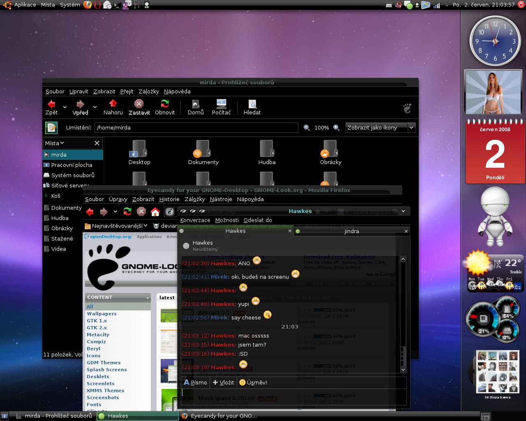This screenshot has height=421, width=526.
Task: Click Firefox home icon
Action: tap(155, 212)
